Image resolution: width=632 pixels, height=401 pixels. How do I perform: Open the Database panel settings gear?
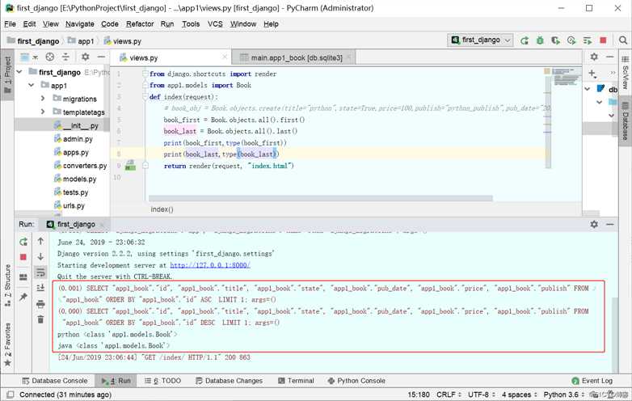coord(594,57)
